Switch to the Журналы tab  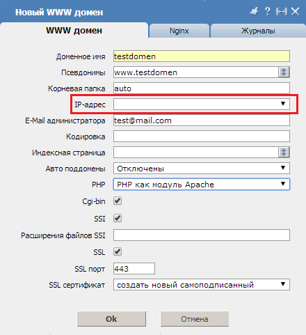coord(258,31)
